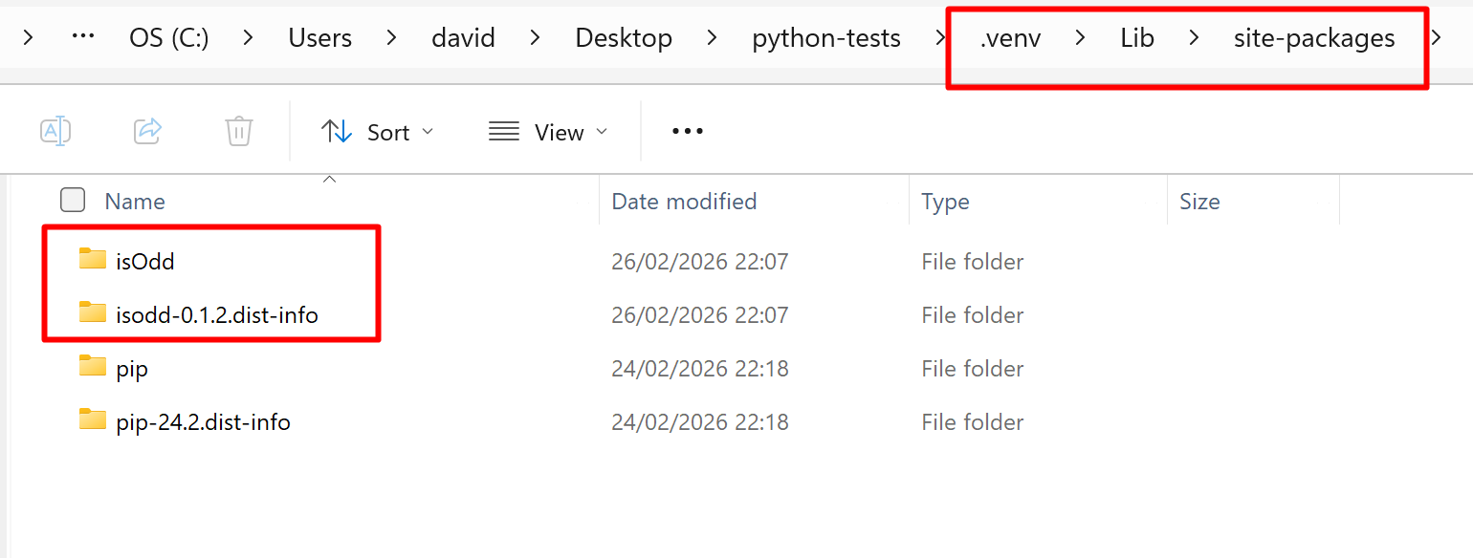Click the Users breadcrumb link

[319, 37]
